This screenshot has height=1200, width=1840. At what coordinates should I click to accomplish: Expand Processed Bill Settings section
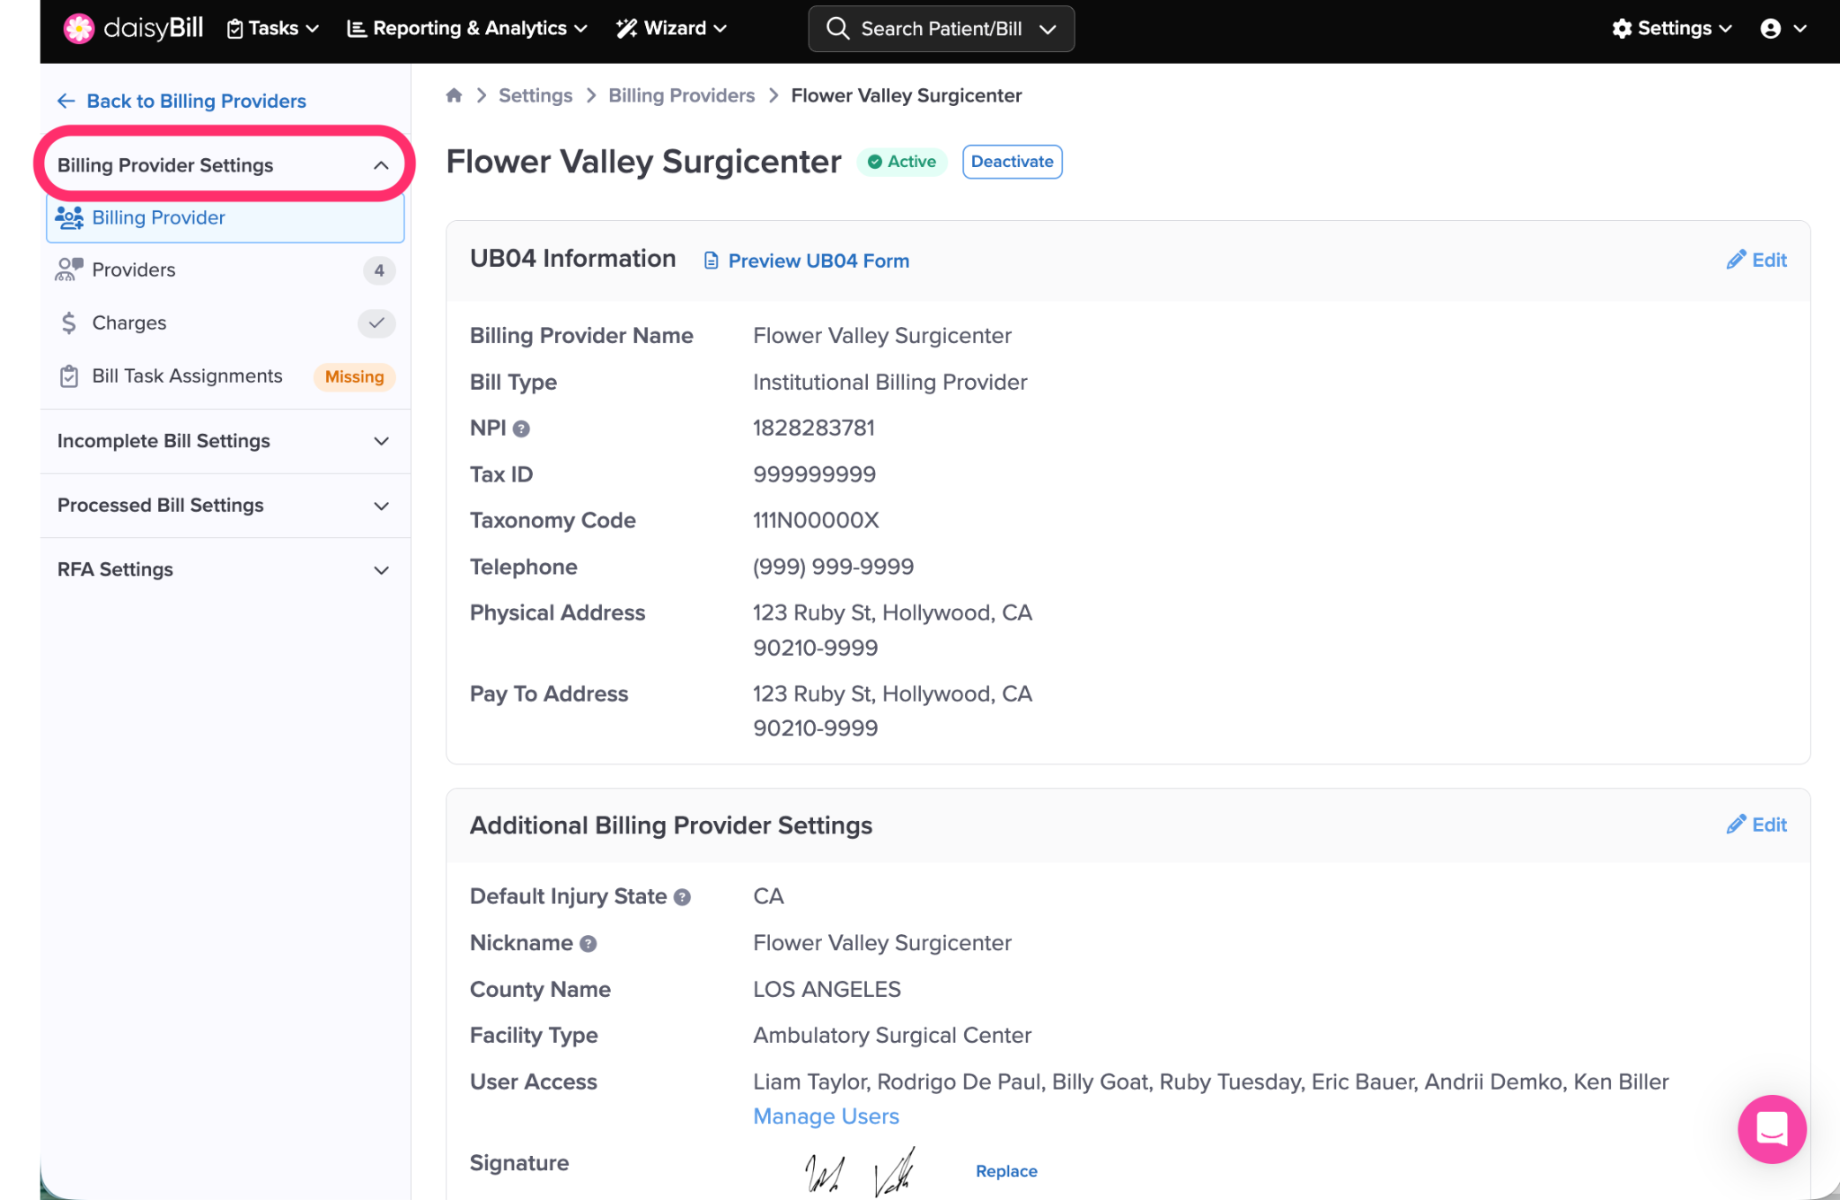(x=381, y=506)
